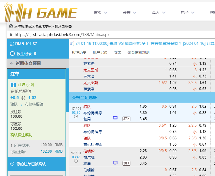Viewport: 215px width, 176px height.
Task: Click 返回体育项目 button
Action: 38,63
